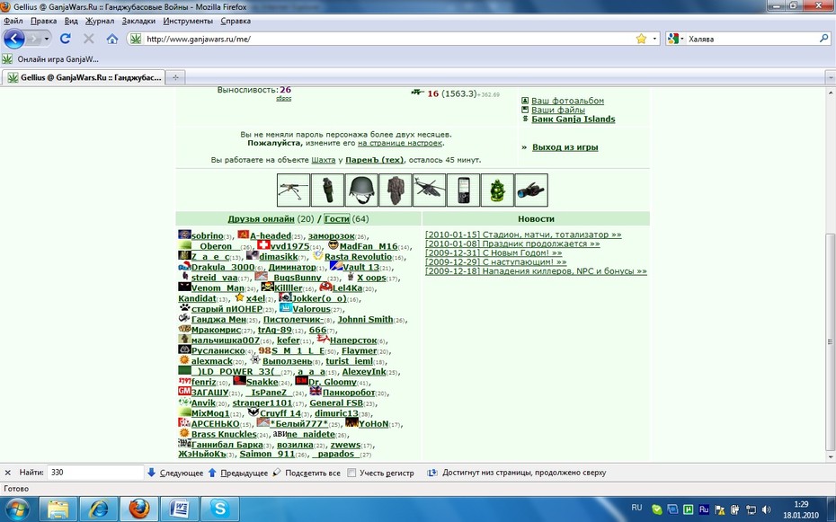Open news item Праздник продолжается

512,243
